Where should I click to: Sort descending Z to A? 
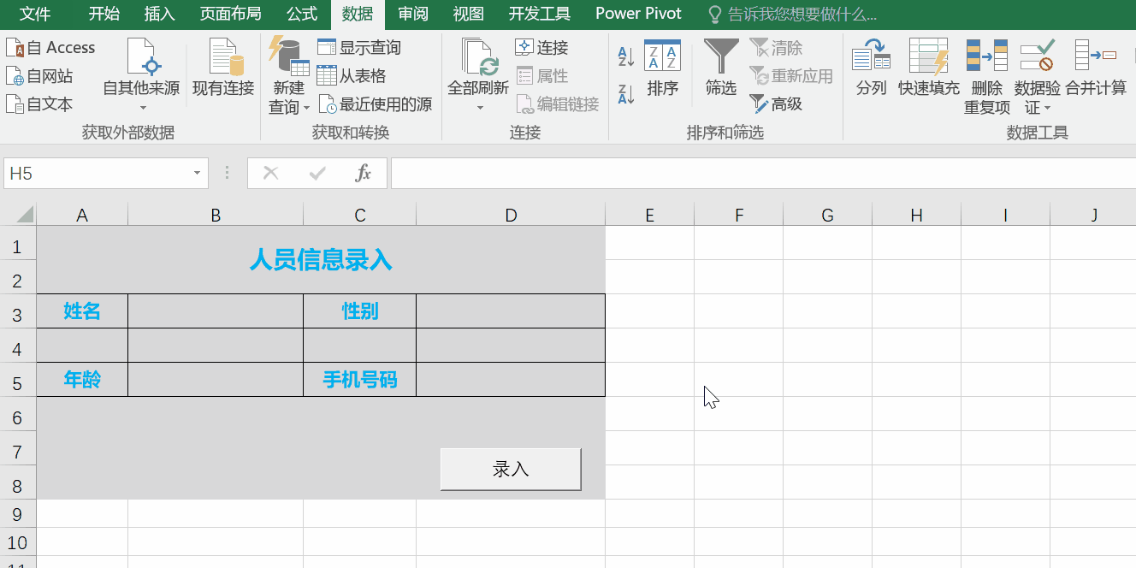[626, 94]
